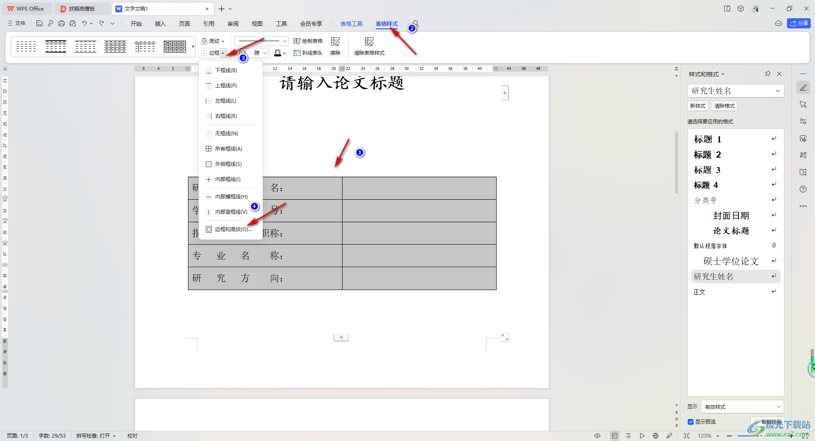Switch to web layout globe icon

tap(656, 436)
